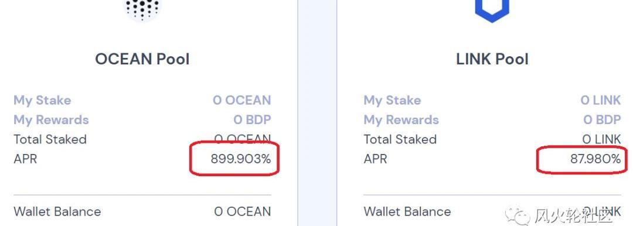The image size is (633, 226).
Task: Click Wallet Balance label in OCEAN pool
Action: [57, 211]
